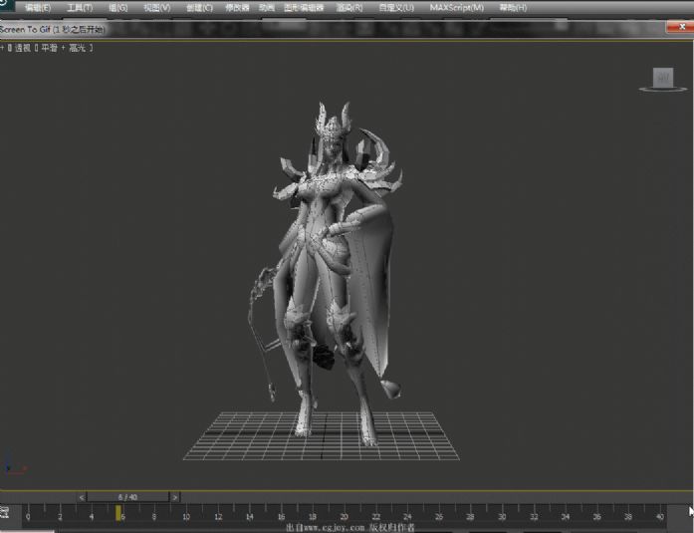
Task: Open the Mini Curve Editor icon beside timeline
Action: point(4,513)
